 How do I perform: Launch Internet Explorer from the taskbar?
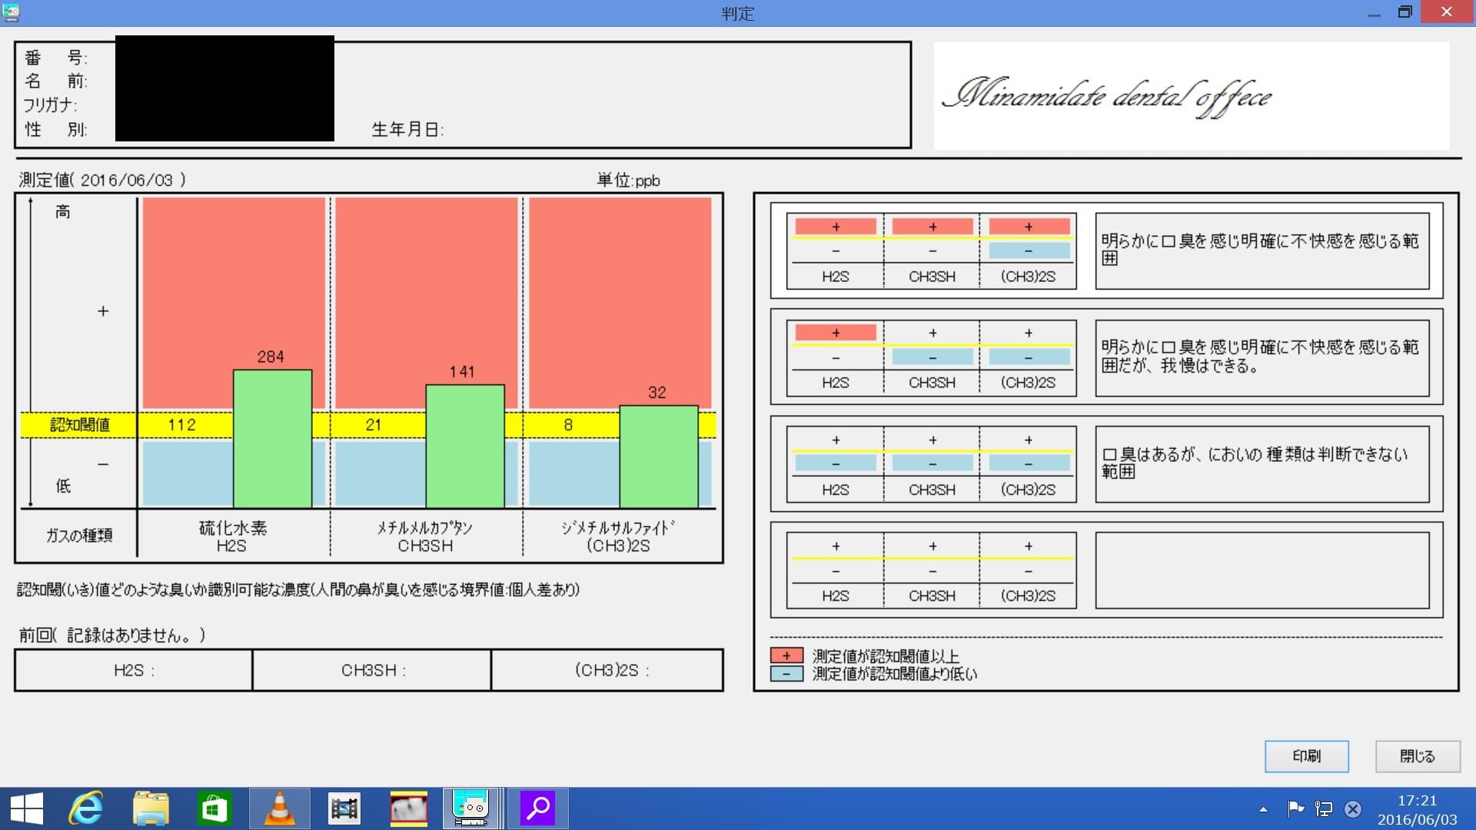pos(86,808)
